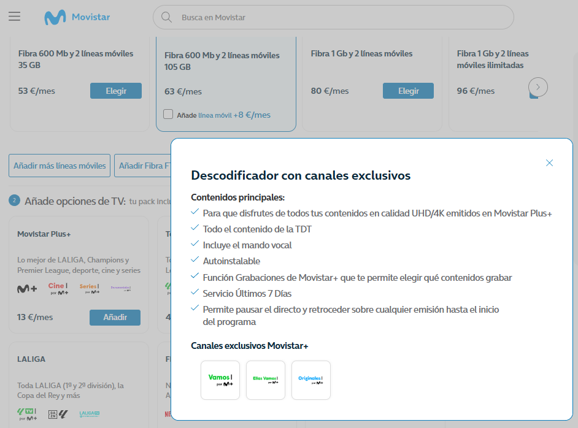Select the Originales por M+ channel logo
The height and width of the screenshot is (428, 578).
point(310,380)
